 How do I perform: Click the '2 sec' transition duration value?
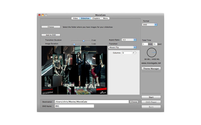click(94, 40)
